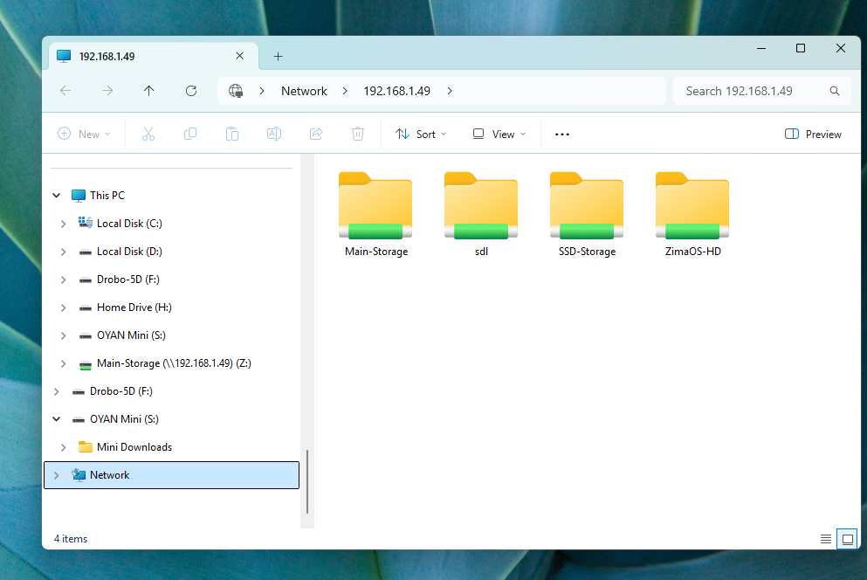
Task: Click the Delete trash icon
Action: coord(358,134)
